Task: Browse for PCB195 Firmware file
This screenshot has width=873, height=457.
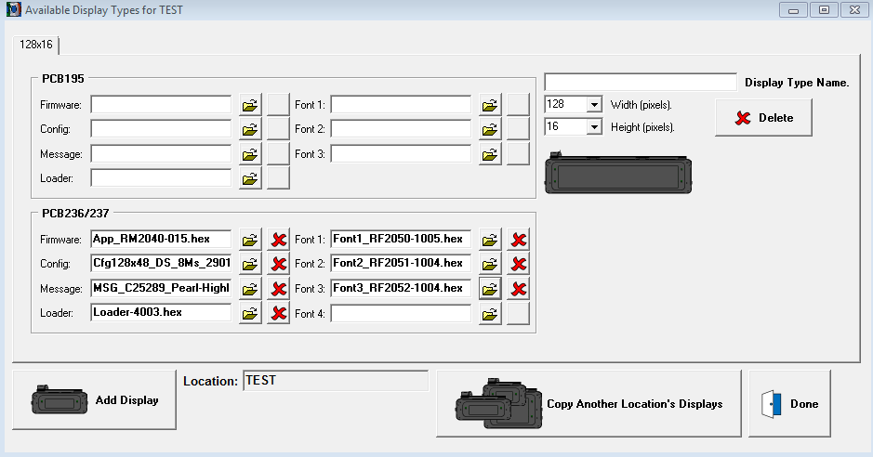Action: click(x=250, y=104)
